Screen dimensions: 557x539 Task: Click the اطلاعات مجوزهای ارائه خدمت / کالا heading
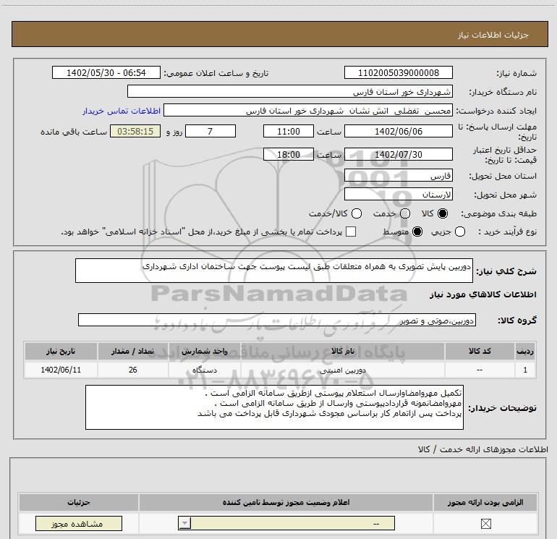click(x=483, y=449)
